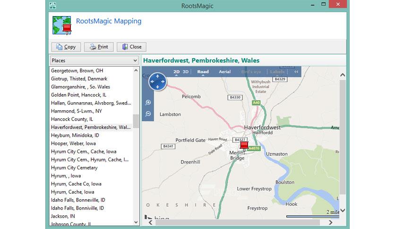Viewport: 395px width, 229px height.
Task: Open the Places dropdown
Action: [94, 61]
